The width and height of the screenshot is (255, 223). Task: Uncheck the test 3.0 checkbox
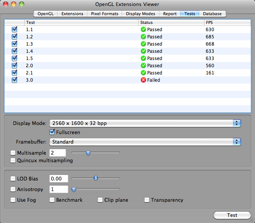pos(14,80)
